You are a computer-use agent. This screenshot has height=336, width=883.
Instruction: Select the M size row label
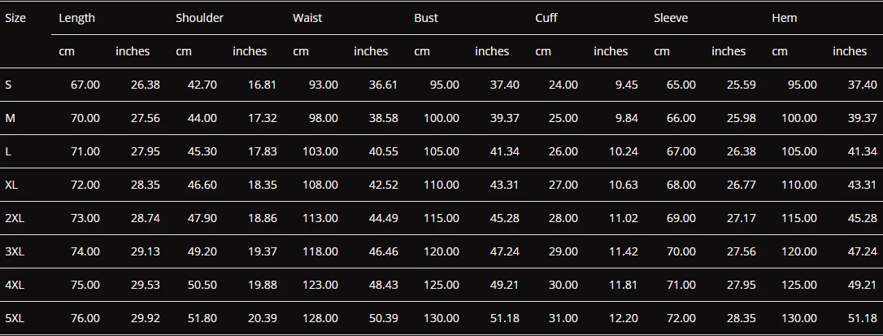tap(10, 119)
